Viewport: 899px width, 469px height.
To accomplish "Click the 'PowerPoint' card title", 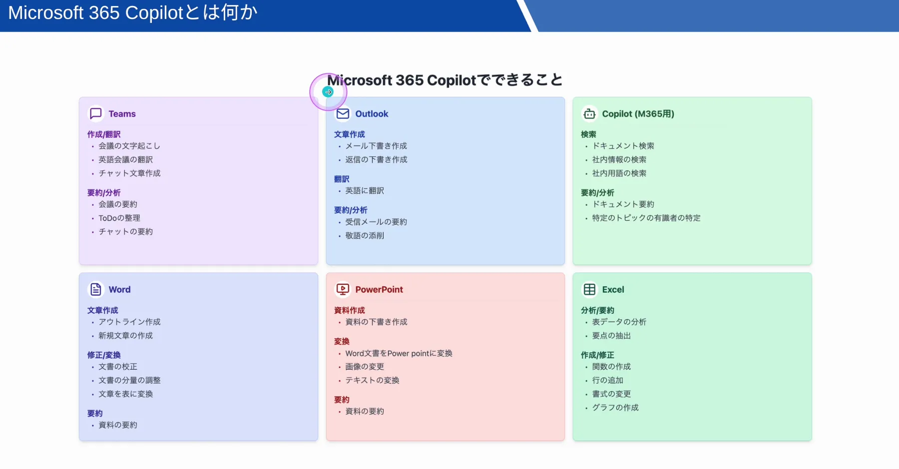I will (379, 290).
